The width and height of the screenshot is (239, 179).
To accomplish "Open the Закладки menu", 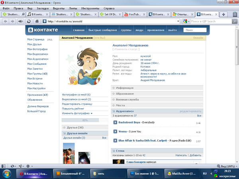I will click(43, 8).
